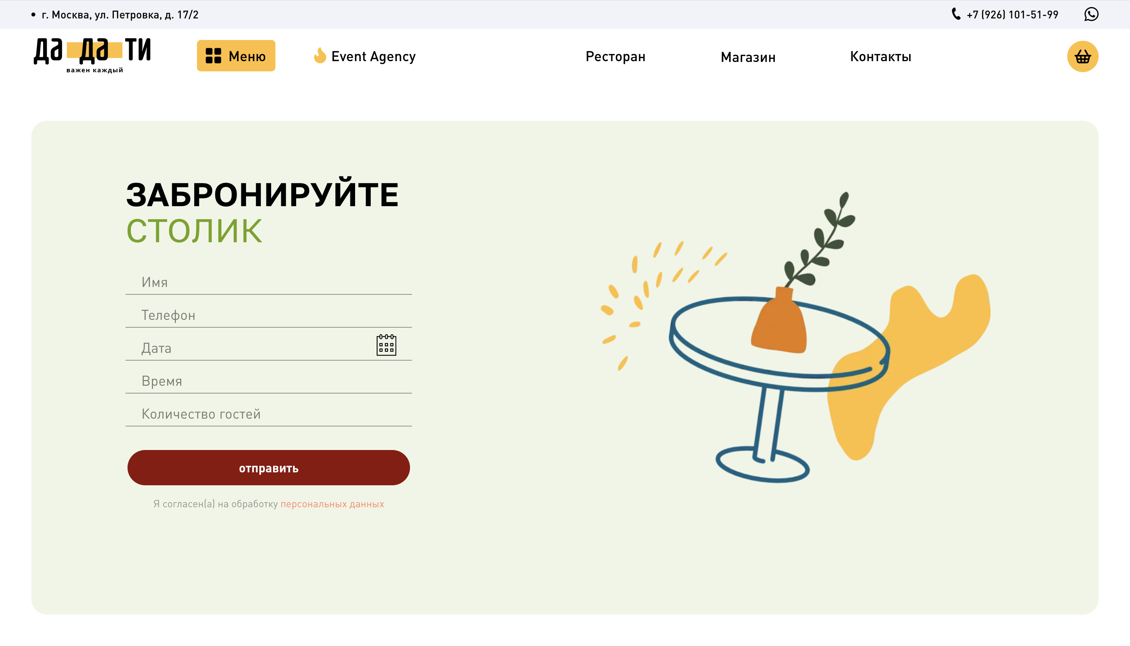Click the phone handset icon
Viewport: 1130px width, 646px height.
[956, 14]
